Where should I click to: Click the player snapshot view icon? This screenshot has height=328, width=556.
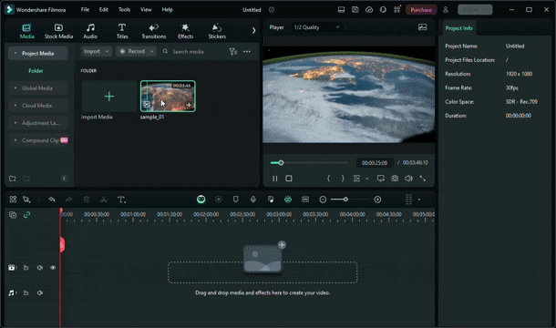click(422, 27)
